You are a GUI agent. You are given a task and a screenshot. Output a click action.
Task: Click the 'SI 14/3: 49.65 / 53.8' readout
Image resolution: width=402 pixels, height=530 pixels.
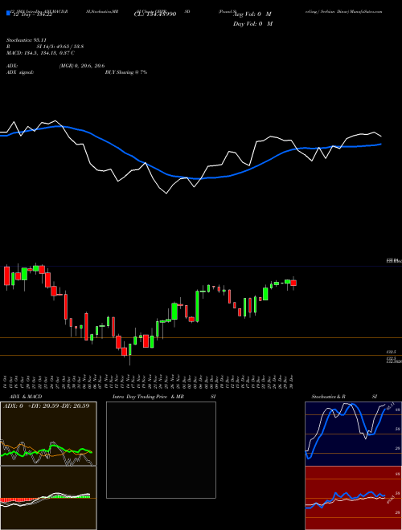coord(60,47)
